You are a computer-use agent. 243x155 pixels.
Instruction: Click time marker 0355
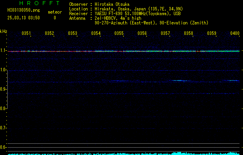(x=119, y=33)
